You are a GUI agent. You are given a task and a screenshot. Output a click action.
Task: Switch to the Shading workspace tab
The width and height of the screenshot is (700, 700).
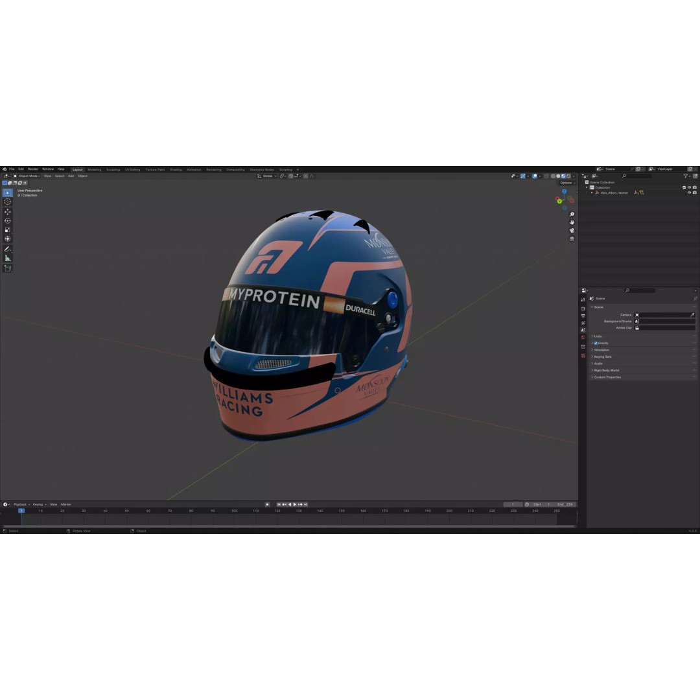[x=175, y=169]
